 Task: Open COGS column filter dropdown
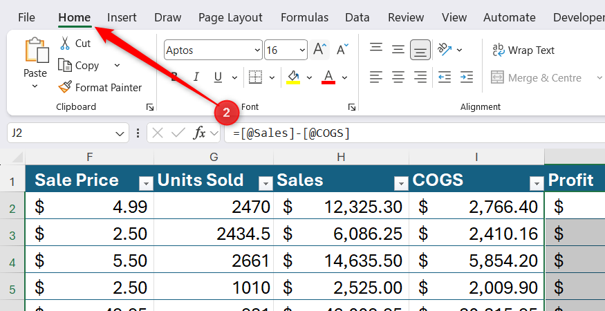pyautogui.click(x=537, y=185)
